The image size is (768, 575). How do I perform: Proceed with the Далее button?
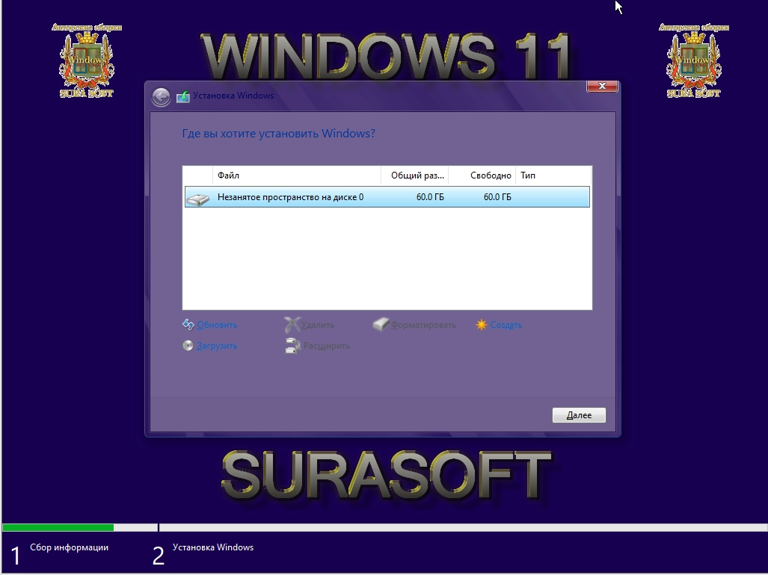coord(579,415)
